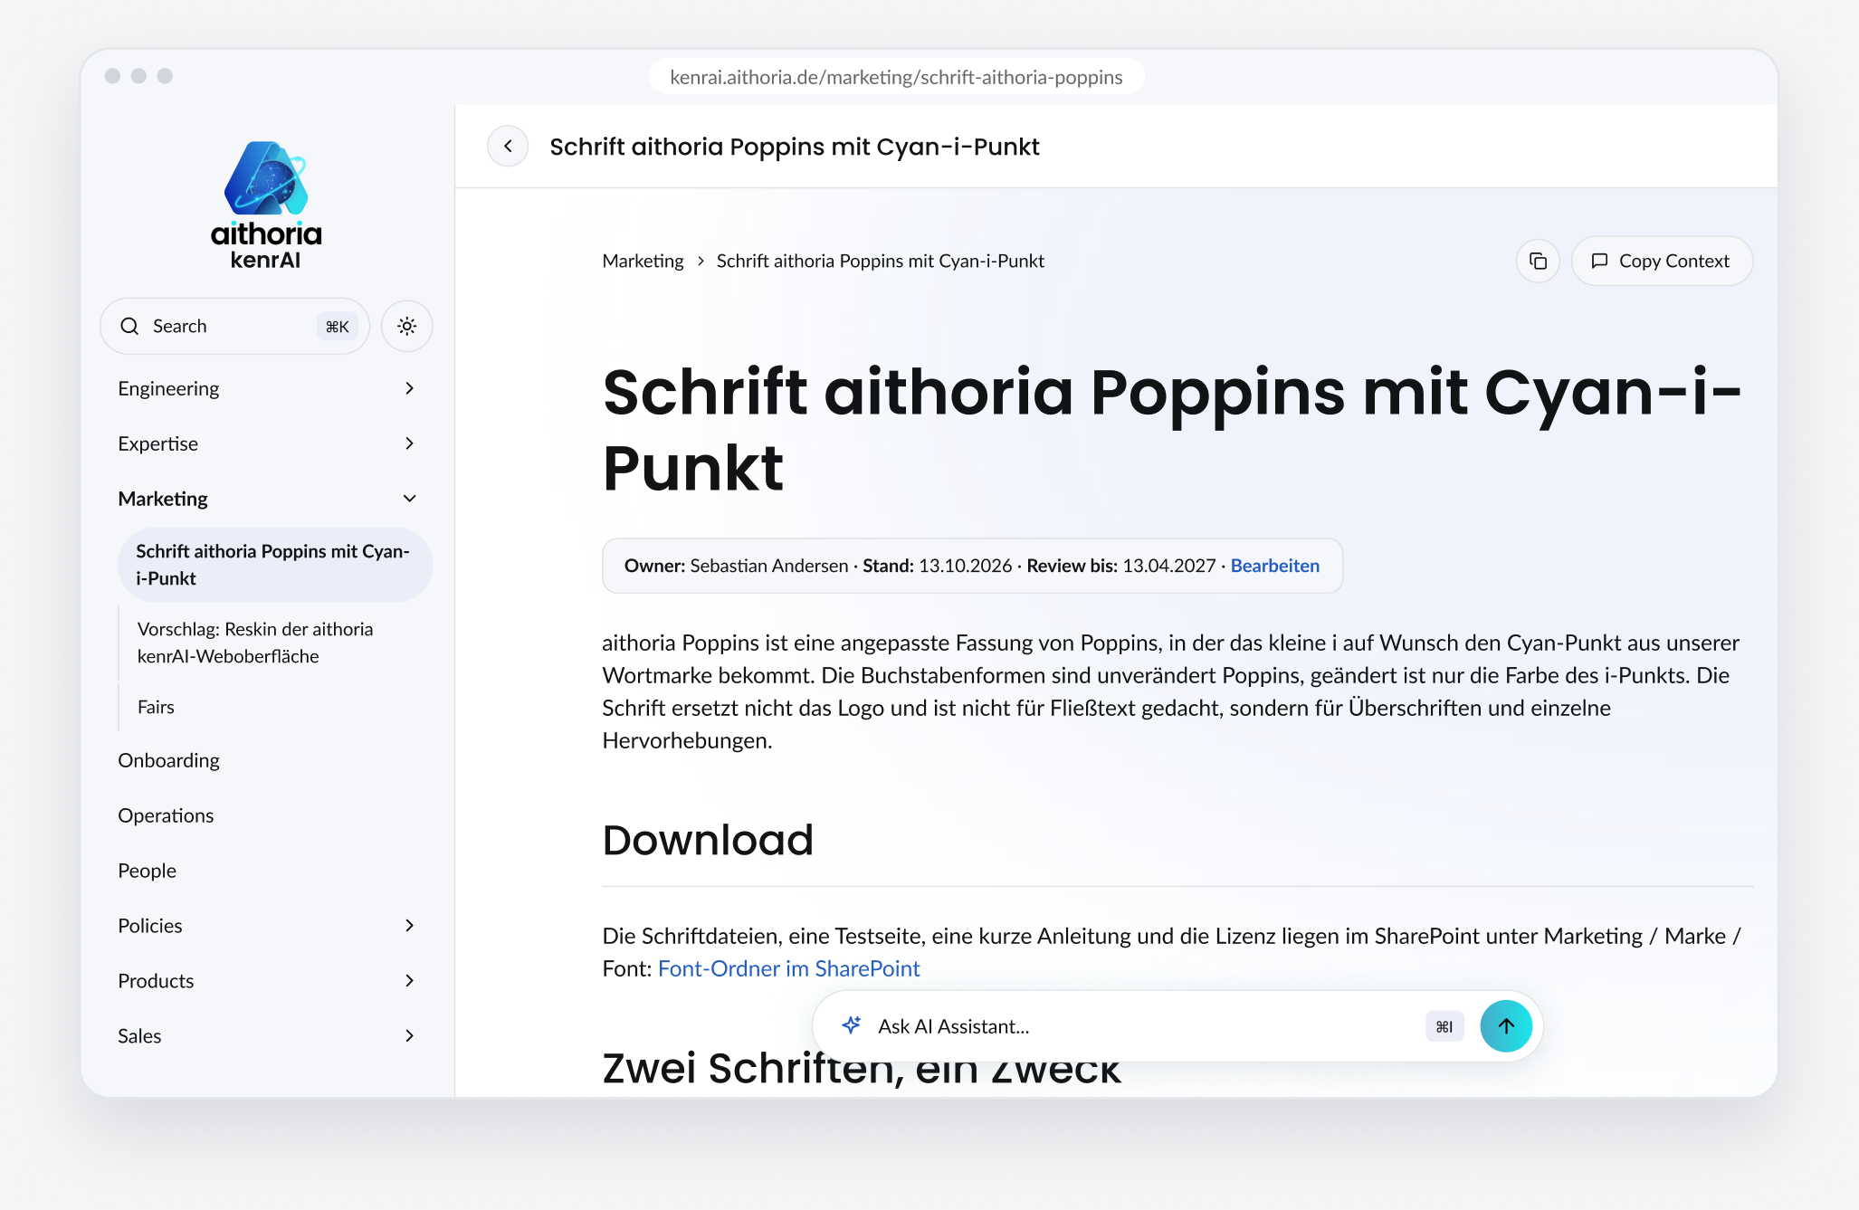Click the Marketing breadcrumb
1859x1210 pixels.
click(x=643, y=261)
